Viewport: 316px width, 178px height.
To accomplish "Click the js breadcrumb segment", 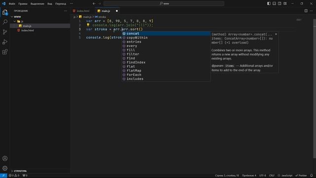I will 75,17.
